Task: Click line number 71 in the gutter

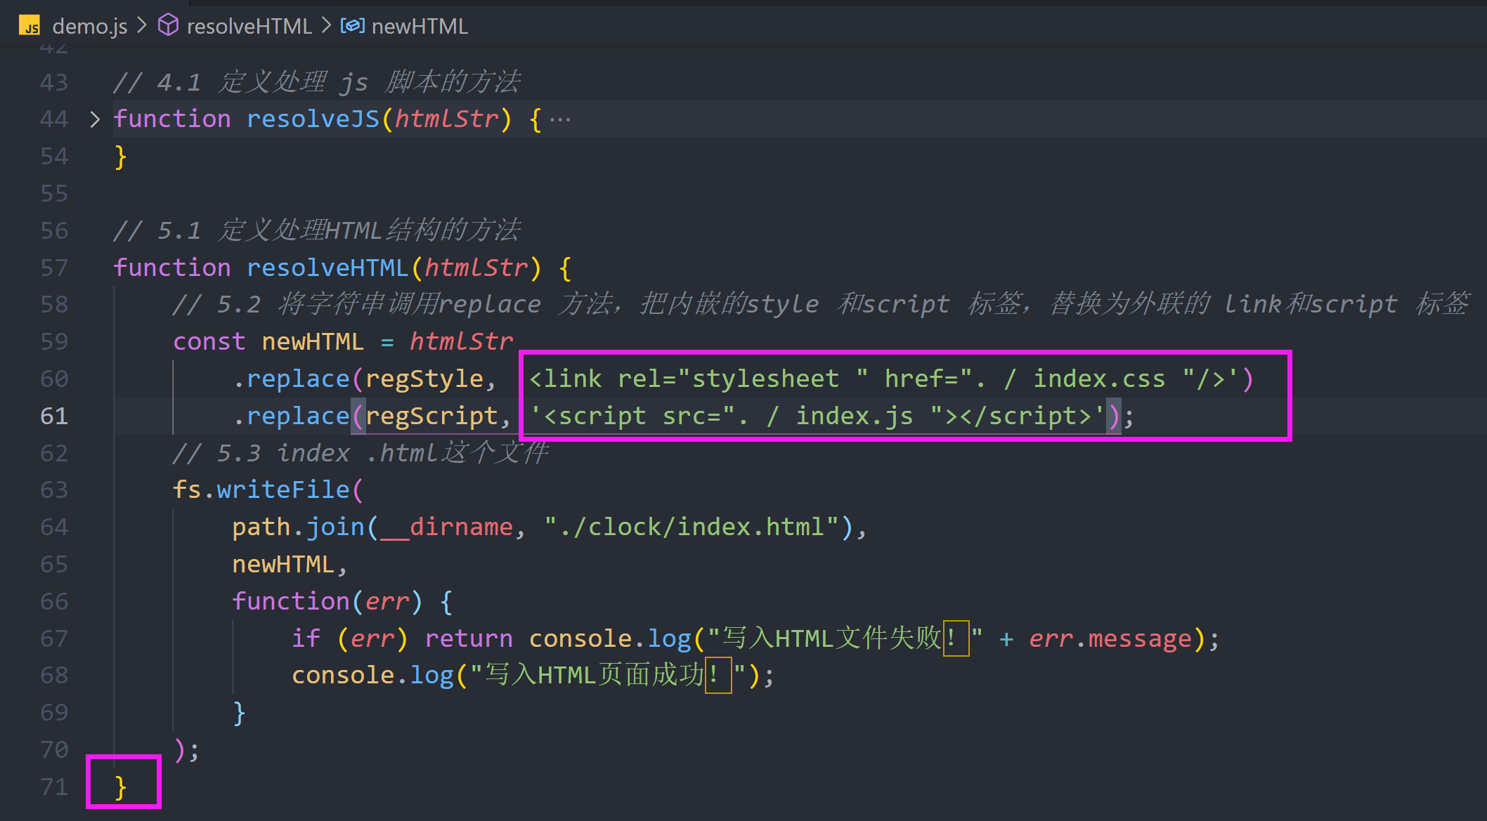Action: tap(54, 787)
